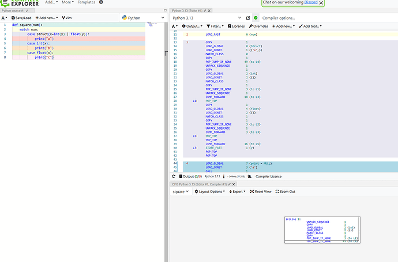The width and height of the screenshot is (398, 262).
Task: Select the Python 3.13 (Editor #1) tab
Action: [x=187, y=10]
